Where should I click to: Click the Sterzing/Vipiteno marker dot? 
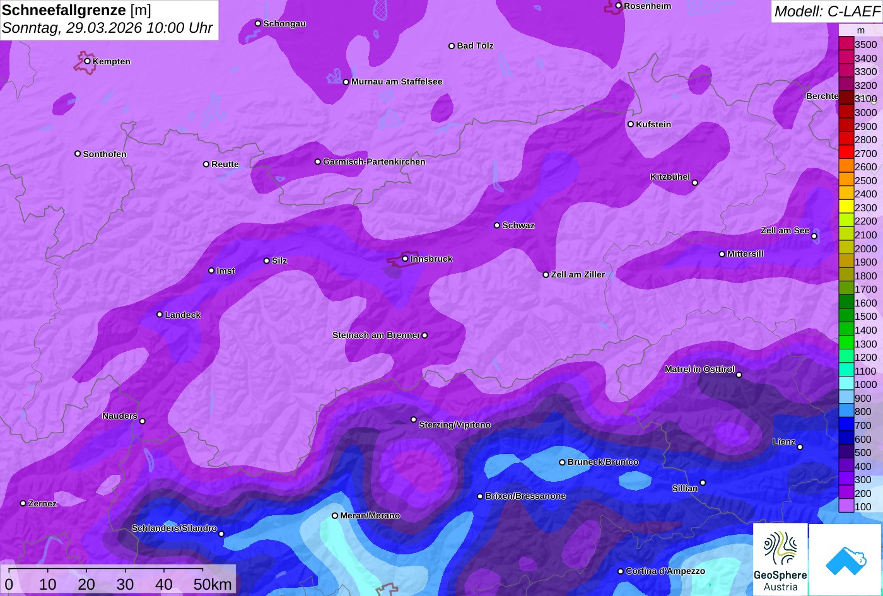point(414,419)
